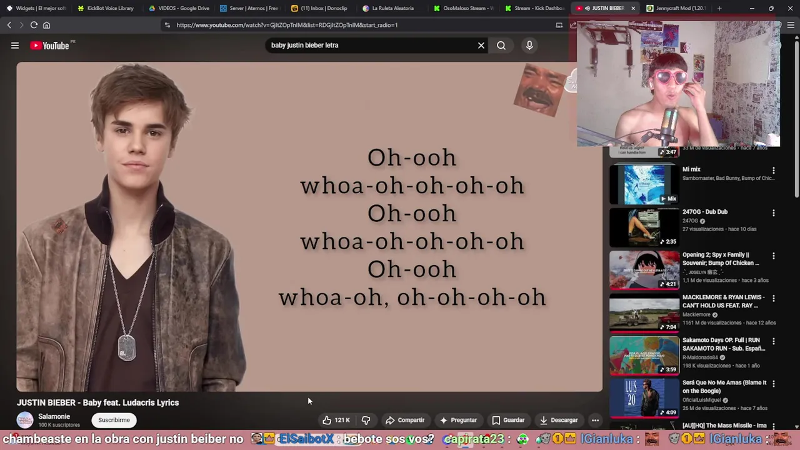Like the video with thumbs up
The height and width of the screenshot is (450, 800).
tap(336, 420)
